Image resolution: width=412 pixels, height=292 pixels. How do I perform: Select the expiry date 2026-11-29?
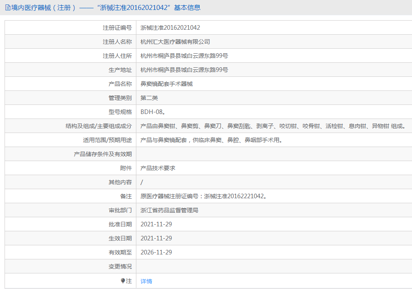pyautogui.click(x=156, y=252)
